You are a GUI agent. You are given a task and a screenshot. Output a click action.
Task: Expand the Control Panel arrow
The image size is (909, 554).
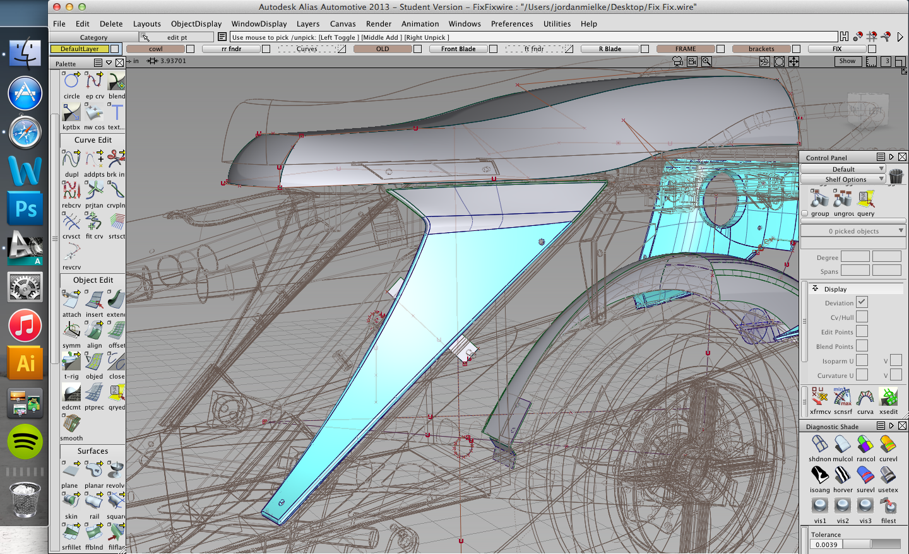tap(891, 157)
